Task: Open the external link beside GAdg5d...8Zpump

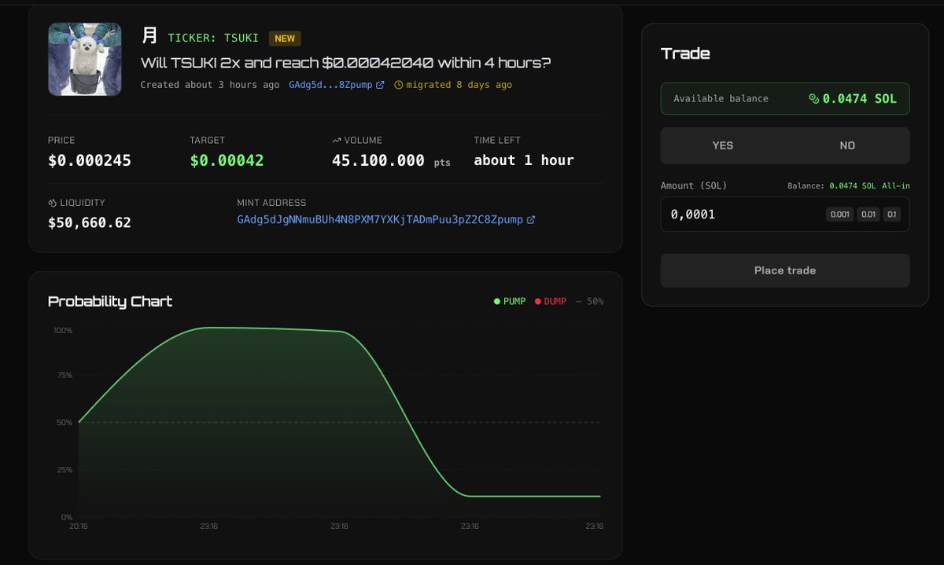Action: (380, 85)
